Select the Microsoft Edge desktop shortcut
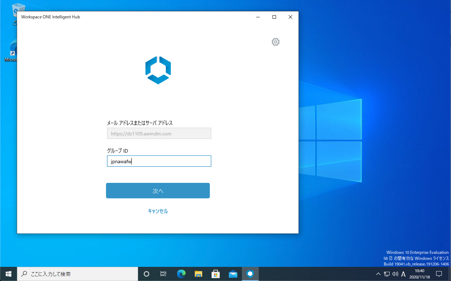Viewport: 451px width, 281px height. tap(11, 51)
